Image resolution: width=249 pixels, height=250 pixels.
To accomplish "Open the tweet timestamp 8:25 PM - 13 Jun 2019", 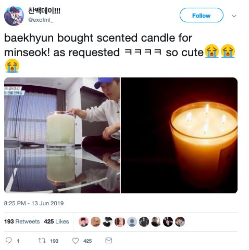I will tap(34, 203).
